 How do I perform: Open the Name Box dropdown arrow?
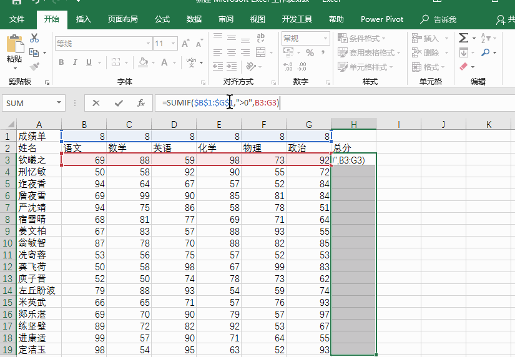click(x=59, y=102)
